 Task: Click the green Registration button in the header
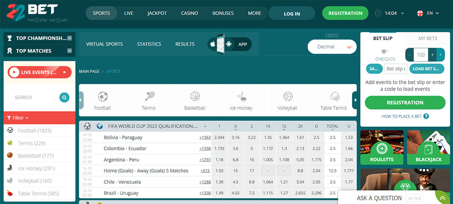coord(345,13)
